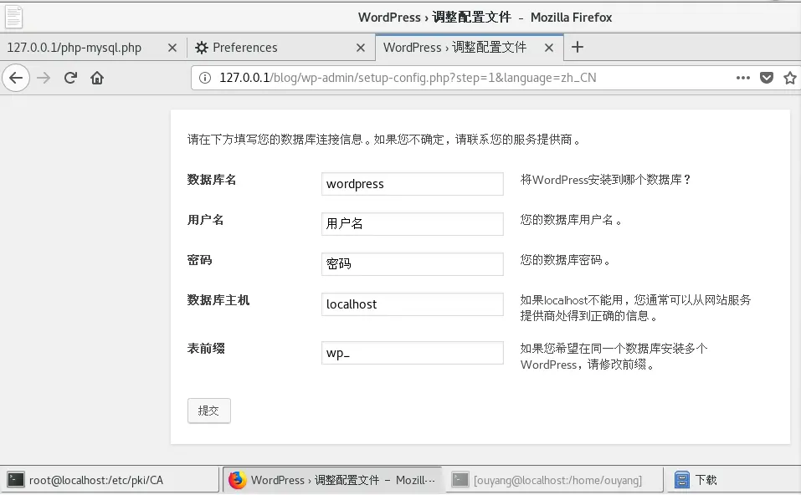This screenshot has width=801, height=495.
Task: Close the WordPress 调整配置文件 tab
Action: (x=549, y=48)
